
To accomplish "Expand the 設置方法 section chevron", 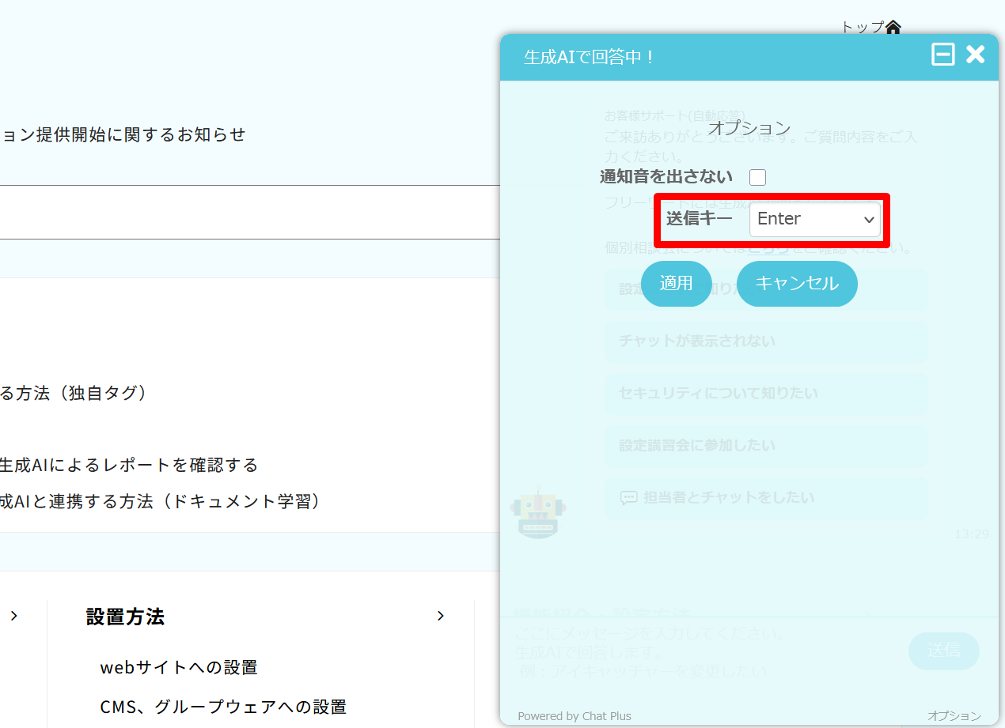I will point(441,617).
